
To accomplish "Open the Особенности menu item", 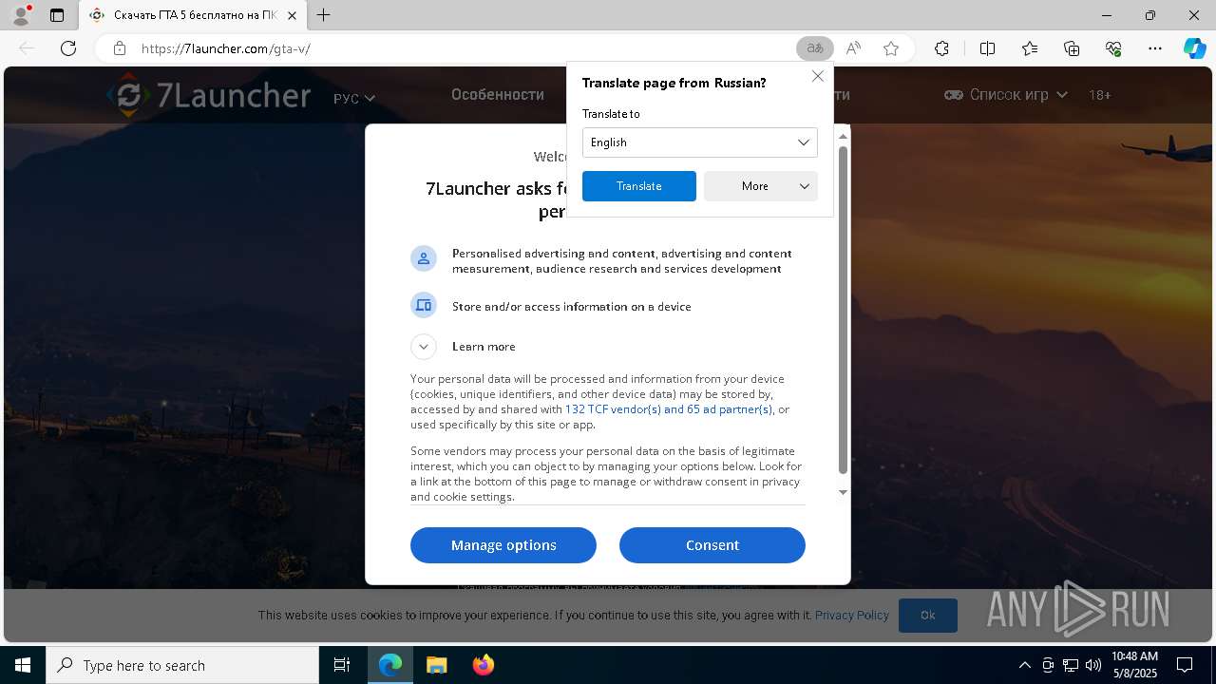I will coord(498,95).
